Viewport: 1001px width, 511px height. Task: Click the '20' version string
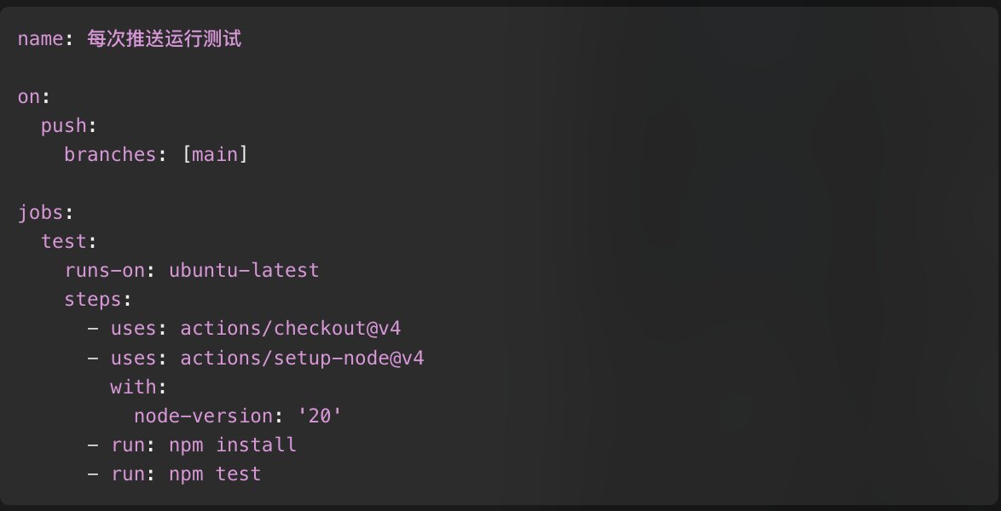pos(320,416)
